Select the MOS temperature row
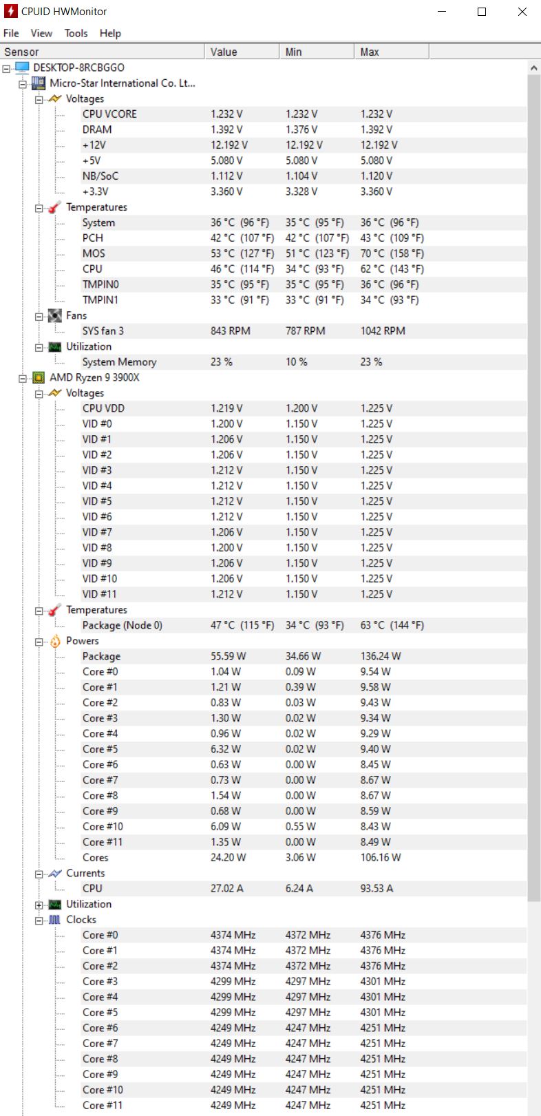 [304, 253]
